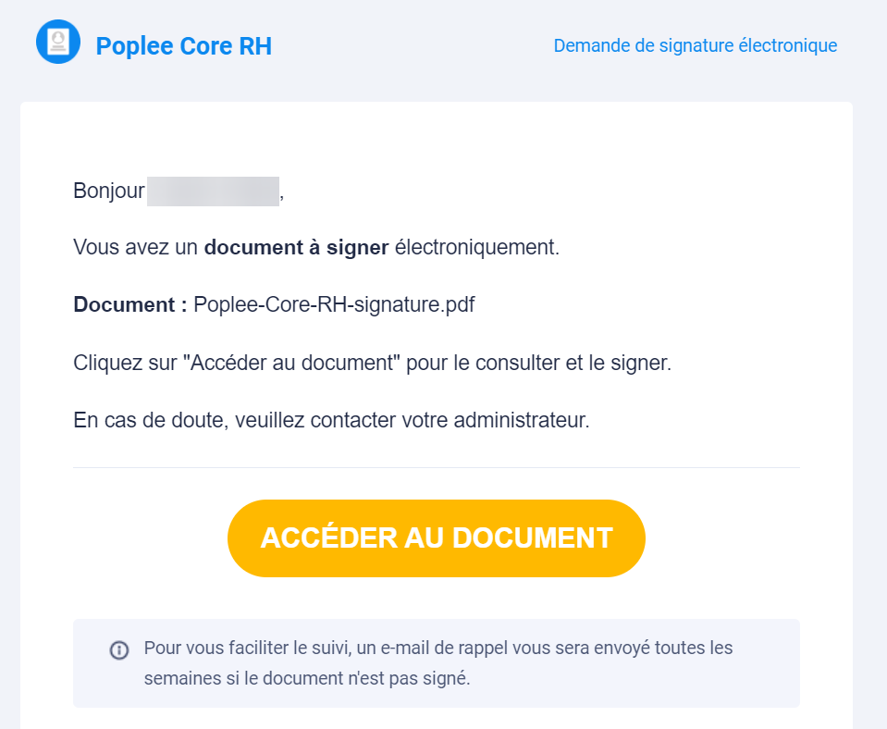
Task: Click the word 'électroniquement' in the message
Action: [477, 248]
